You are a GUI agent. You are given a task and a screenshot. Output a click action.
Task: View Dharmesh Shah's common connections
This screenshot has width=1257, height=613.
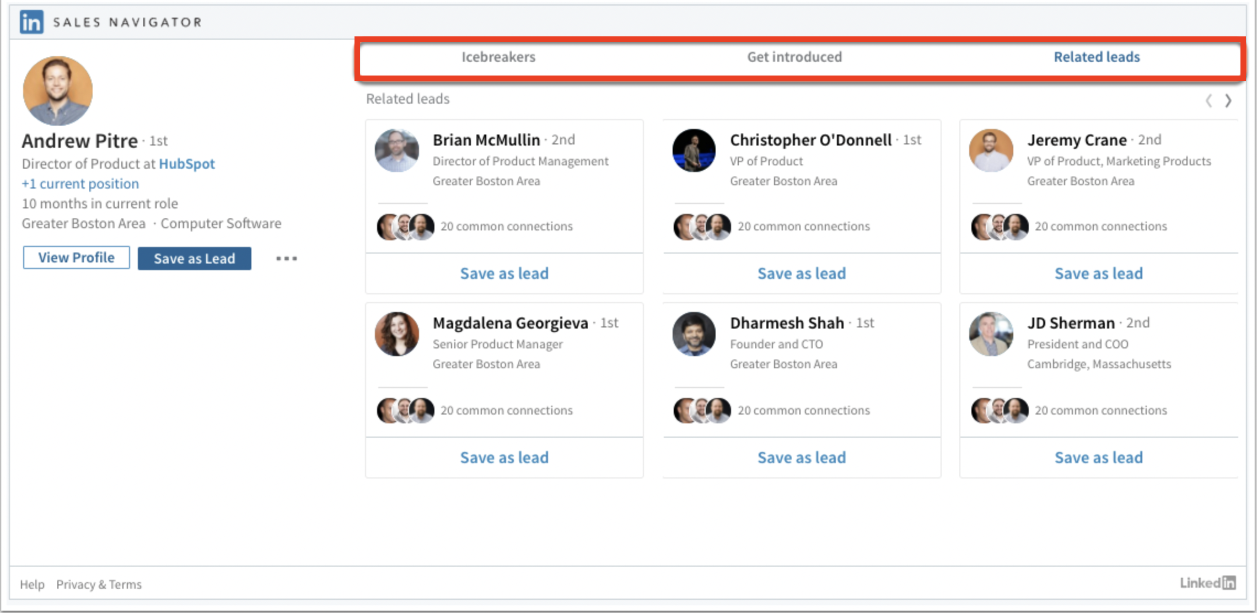point(804,410)
